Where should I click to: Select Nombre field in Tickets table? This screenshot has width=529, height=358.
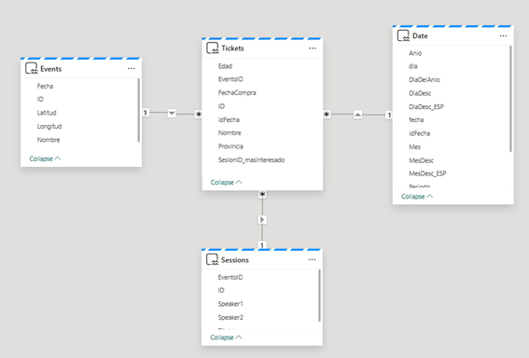[x=230, y=132]
